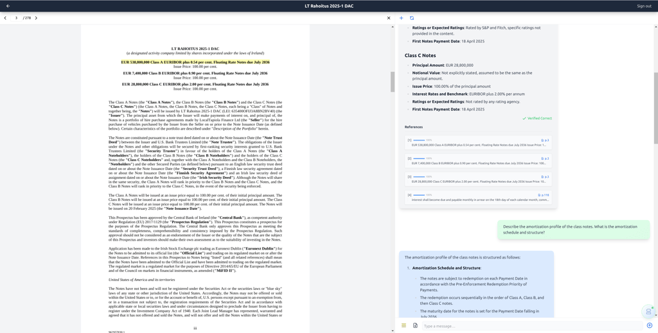Screen dimensions: 658x333
Task: Close the document viewer panel
Action: pyautogui.click(x=389, y=18)
